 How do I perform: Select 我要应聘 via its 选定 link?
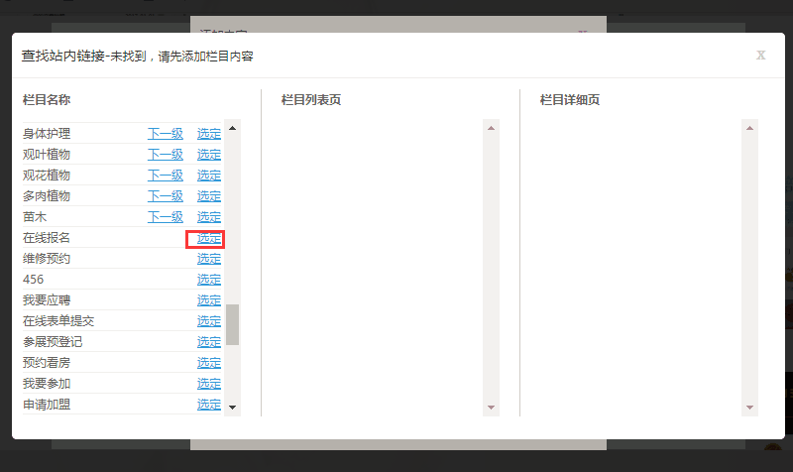pyautogui.click(x=209, y=300)
